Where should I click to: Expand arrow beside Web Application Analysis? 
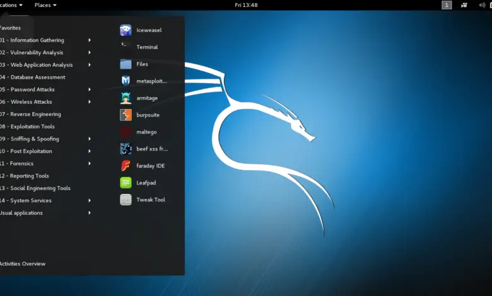pos(90,65)
